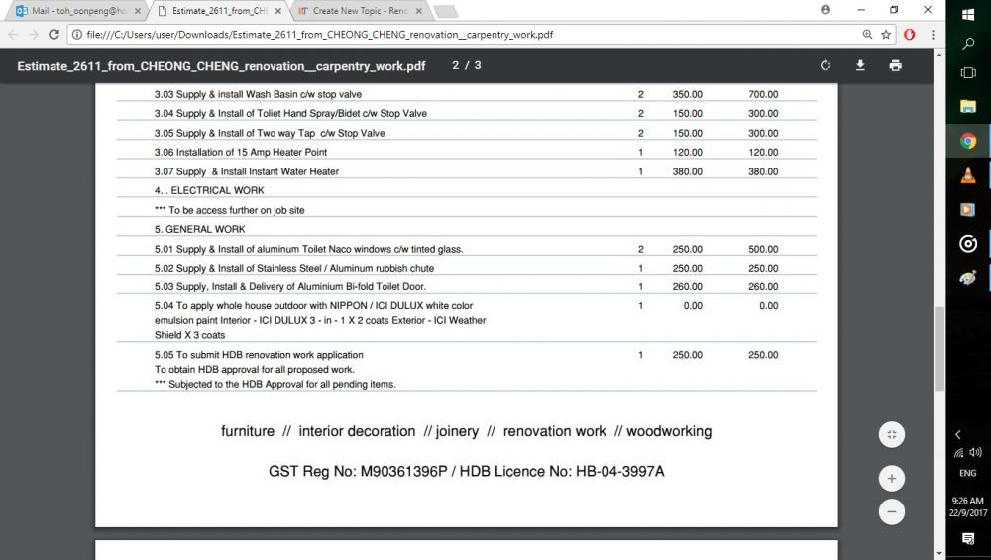This screenshot has height=560, width=991.
Task: Open the Windows Start menu
Action: click(x=968, y=13)
